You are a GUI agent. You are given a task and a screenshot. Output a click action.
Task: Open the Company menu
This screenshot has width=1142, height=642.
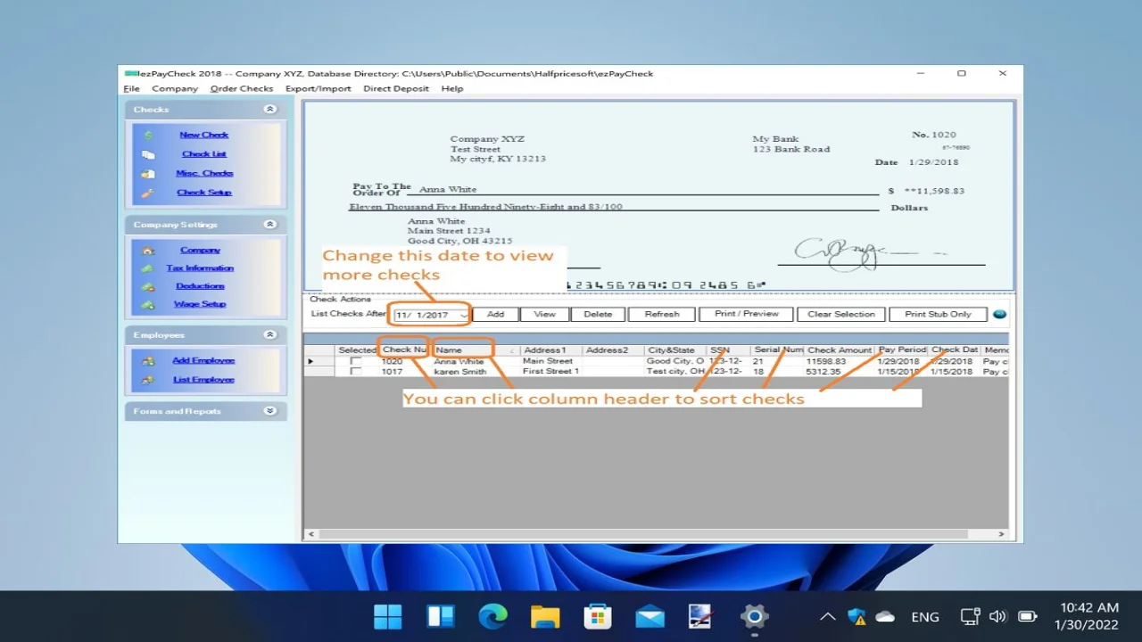tap(175, 88)
